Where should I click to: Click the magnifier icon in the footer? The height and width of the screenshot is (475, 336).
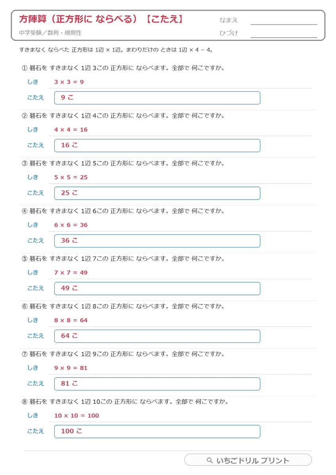tap(210, 460)
